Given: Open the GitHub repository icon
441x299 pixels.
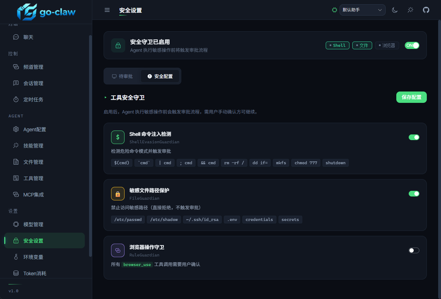Looking at the screenshot, I should click(426, 10).
